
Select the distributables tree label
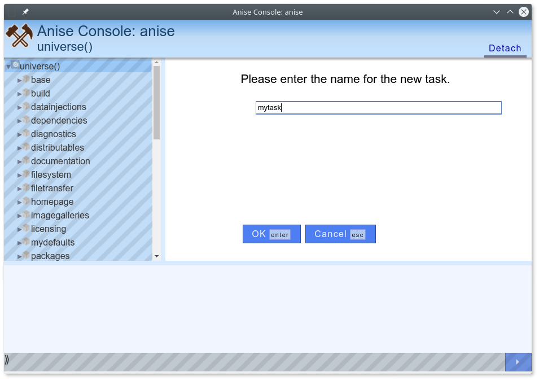58,147
